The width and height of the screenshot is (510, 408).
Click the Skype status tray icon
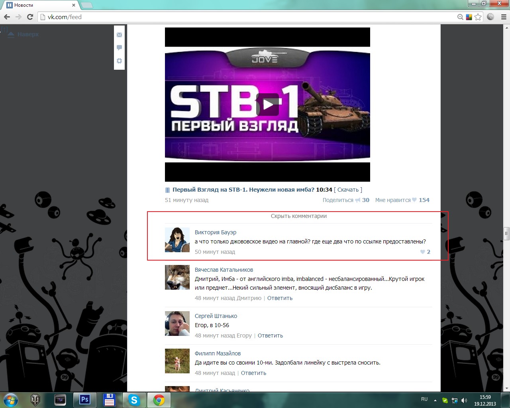pyautogui.click(x=445, y=400)
